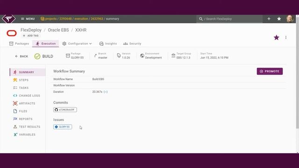Click the GLORY-55 package name
The height and width of the screenshot is (168, 299).
pyautogui.click(x=77, y=57)
